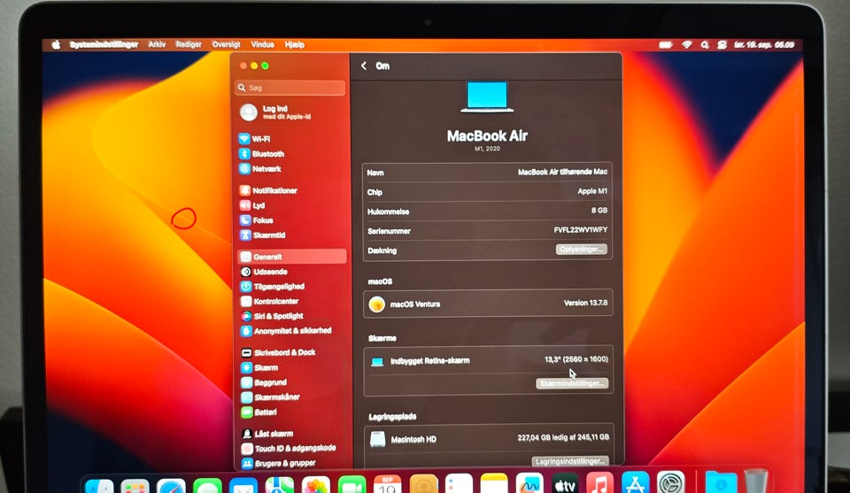850x493 pixels.
Task: Open the Rediger menu
Action: (189, 44)
